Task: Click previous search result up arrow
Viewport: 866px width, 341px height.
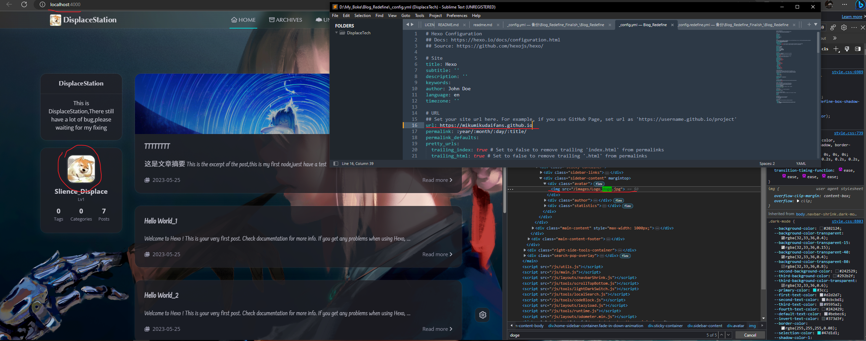Action: click(722, 335)
